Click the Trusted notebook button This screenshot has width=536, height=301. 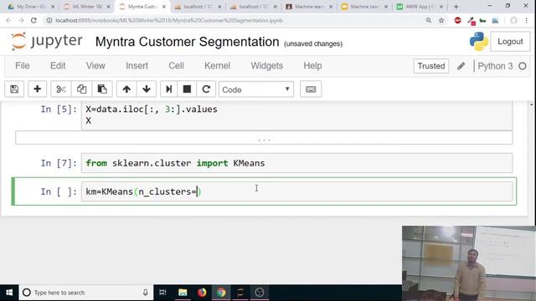click(431, 66)
